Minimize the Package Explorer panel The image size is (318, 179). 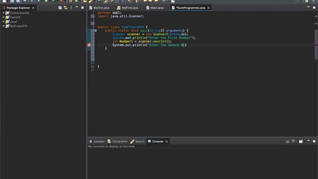[77, 7]
